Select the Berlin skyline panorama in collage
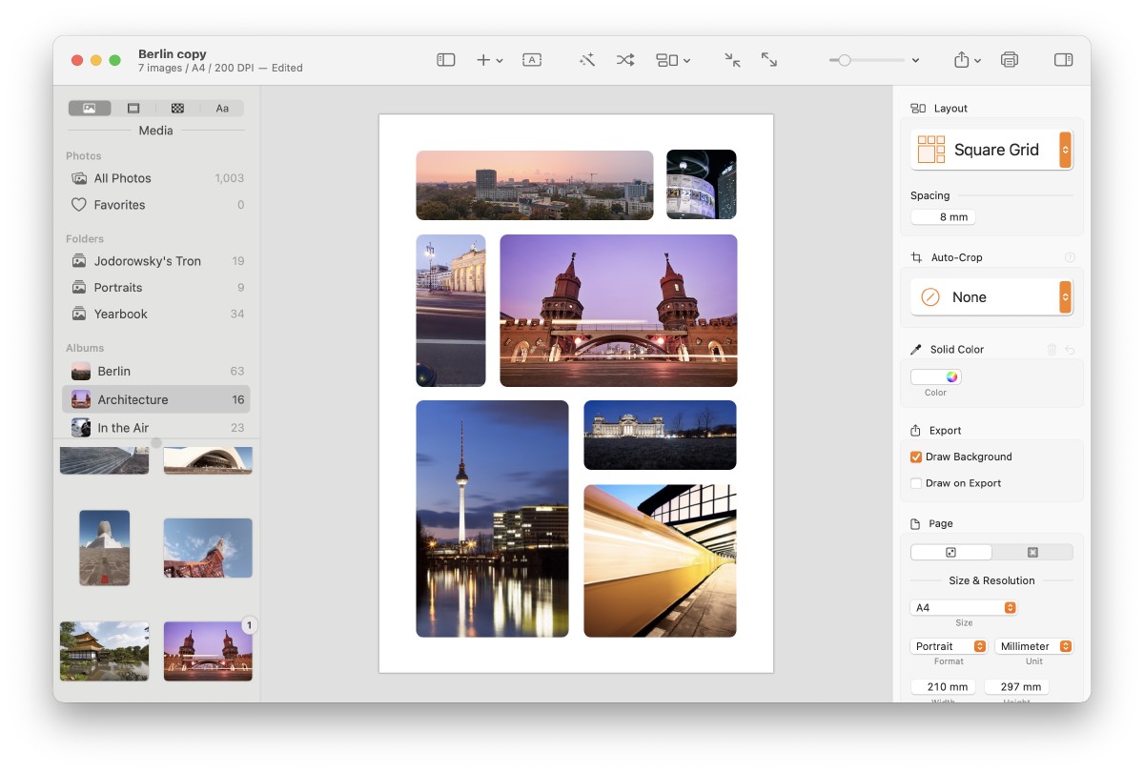The height and width of the screenshot is (772, 1144). tap(535, 185)
